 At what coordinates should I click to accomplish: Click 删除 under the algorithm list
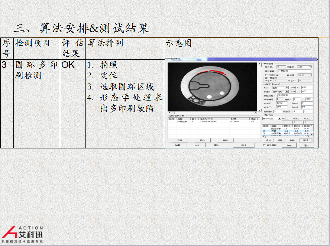tap(292, 140)
